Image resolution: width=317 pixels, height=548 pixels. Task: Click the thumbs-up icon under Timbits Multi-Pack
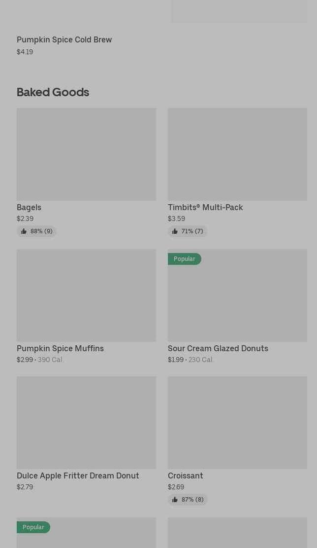click(175, 231)
